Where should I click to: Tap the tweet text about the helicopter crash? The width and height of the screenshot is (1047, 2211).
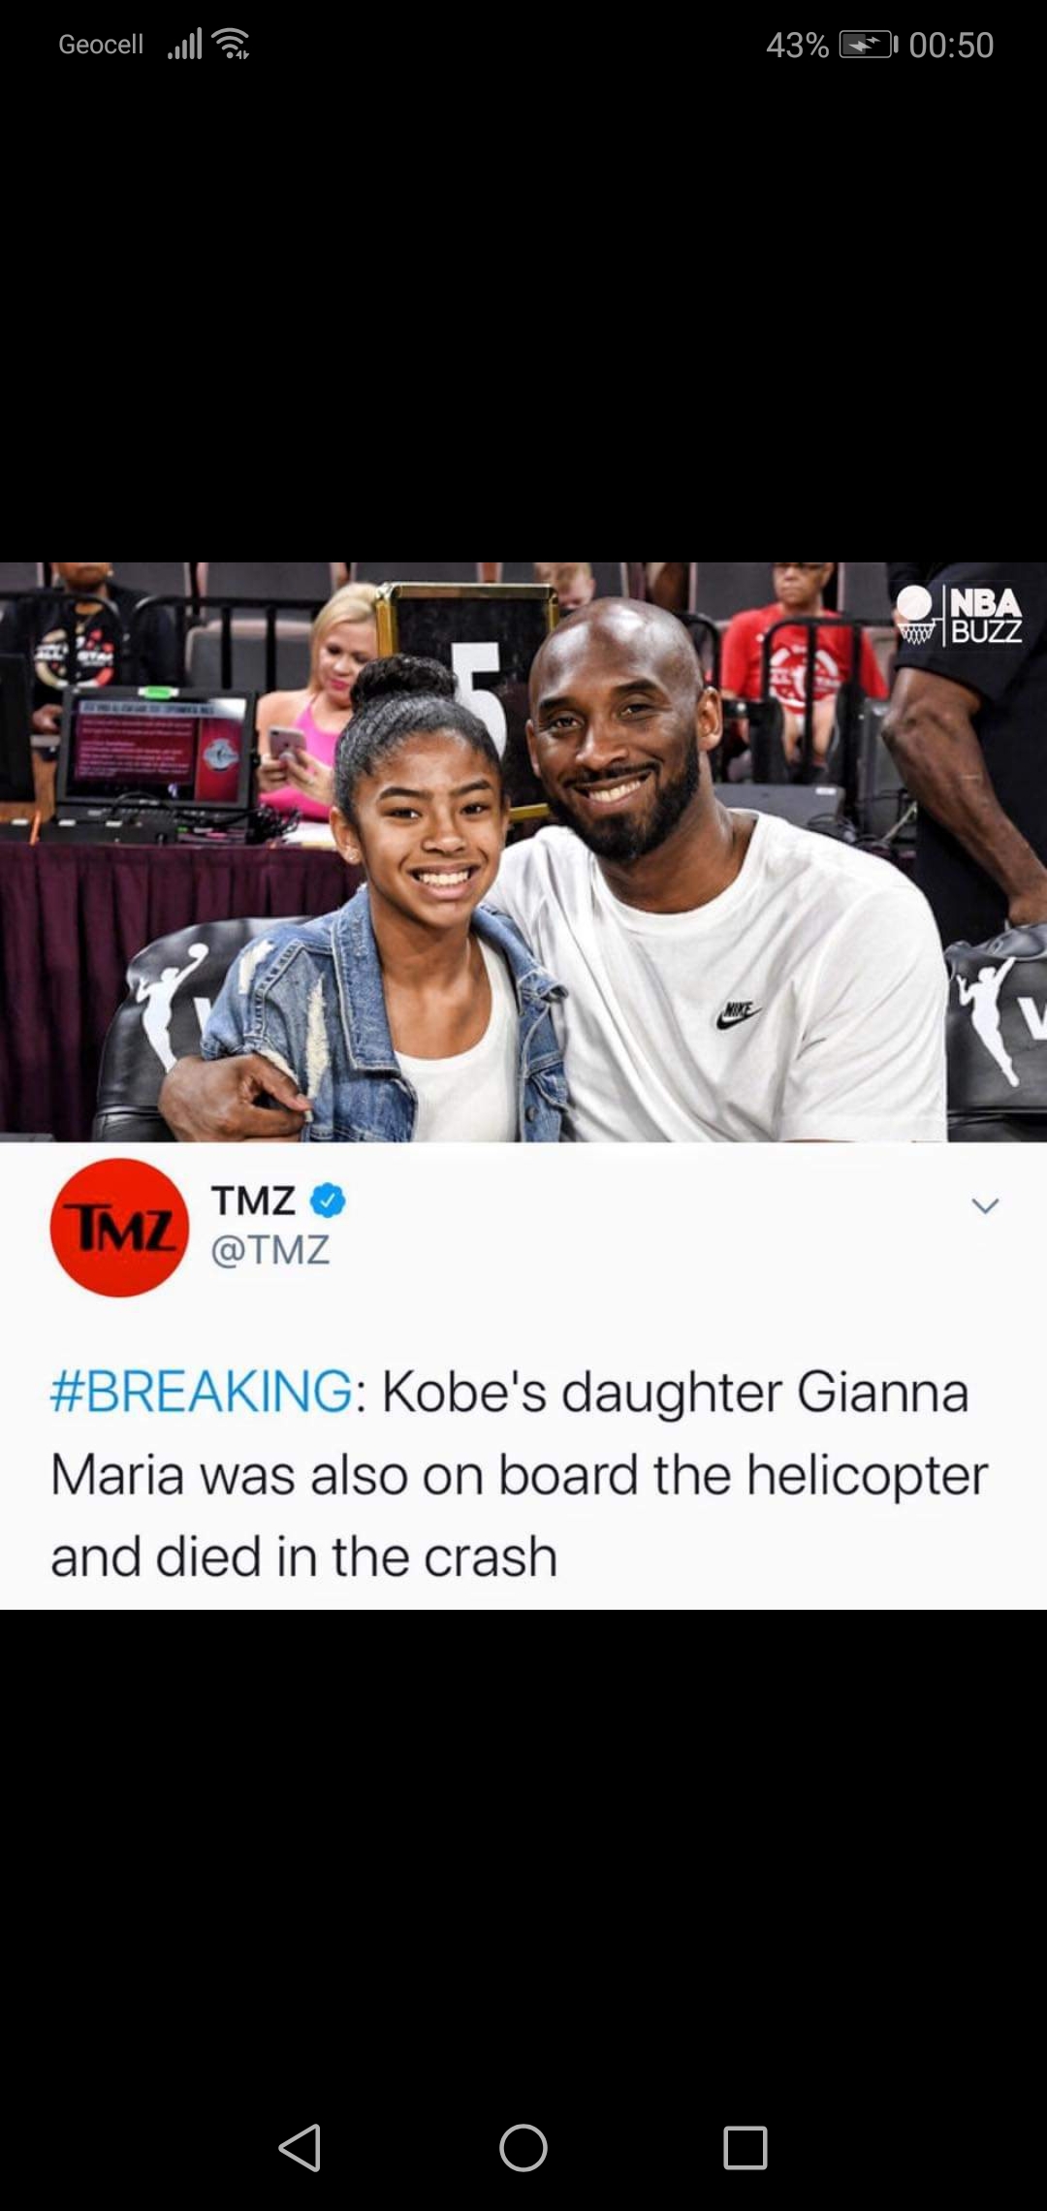(x=520, y=1474)
